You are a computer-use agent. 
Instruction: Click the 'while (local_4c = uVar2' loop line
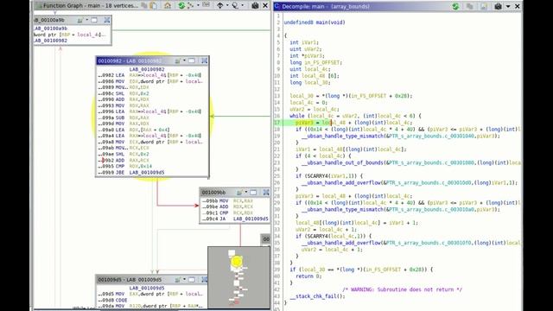(355, 116)
